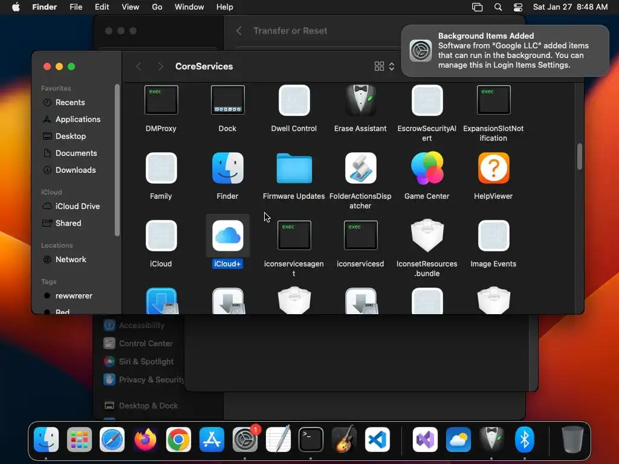Open the View menu
The image size is (619, 464).
click(x=131, y=7)
